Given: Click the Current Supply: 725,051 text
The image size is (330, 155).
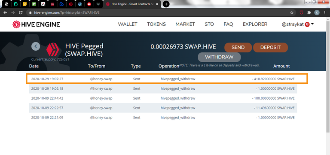Looking at the screenshot, I should tap(50, 60).
